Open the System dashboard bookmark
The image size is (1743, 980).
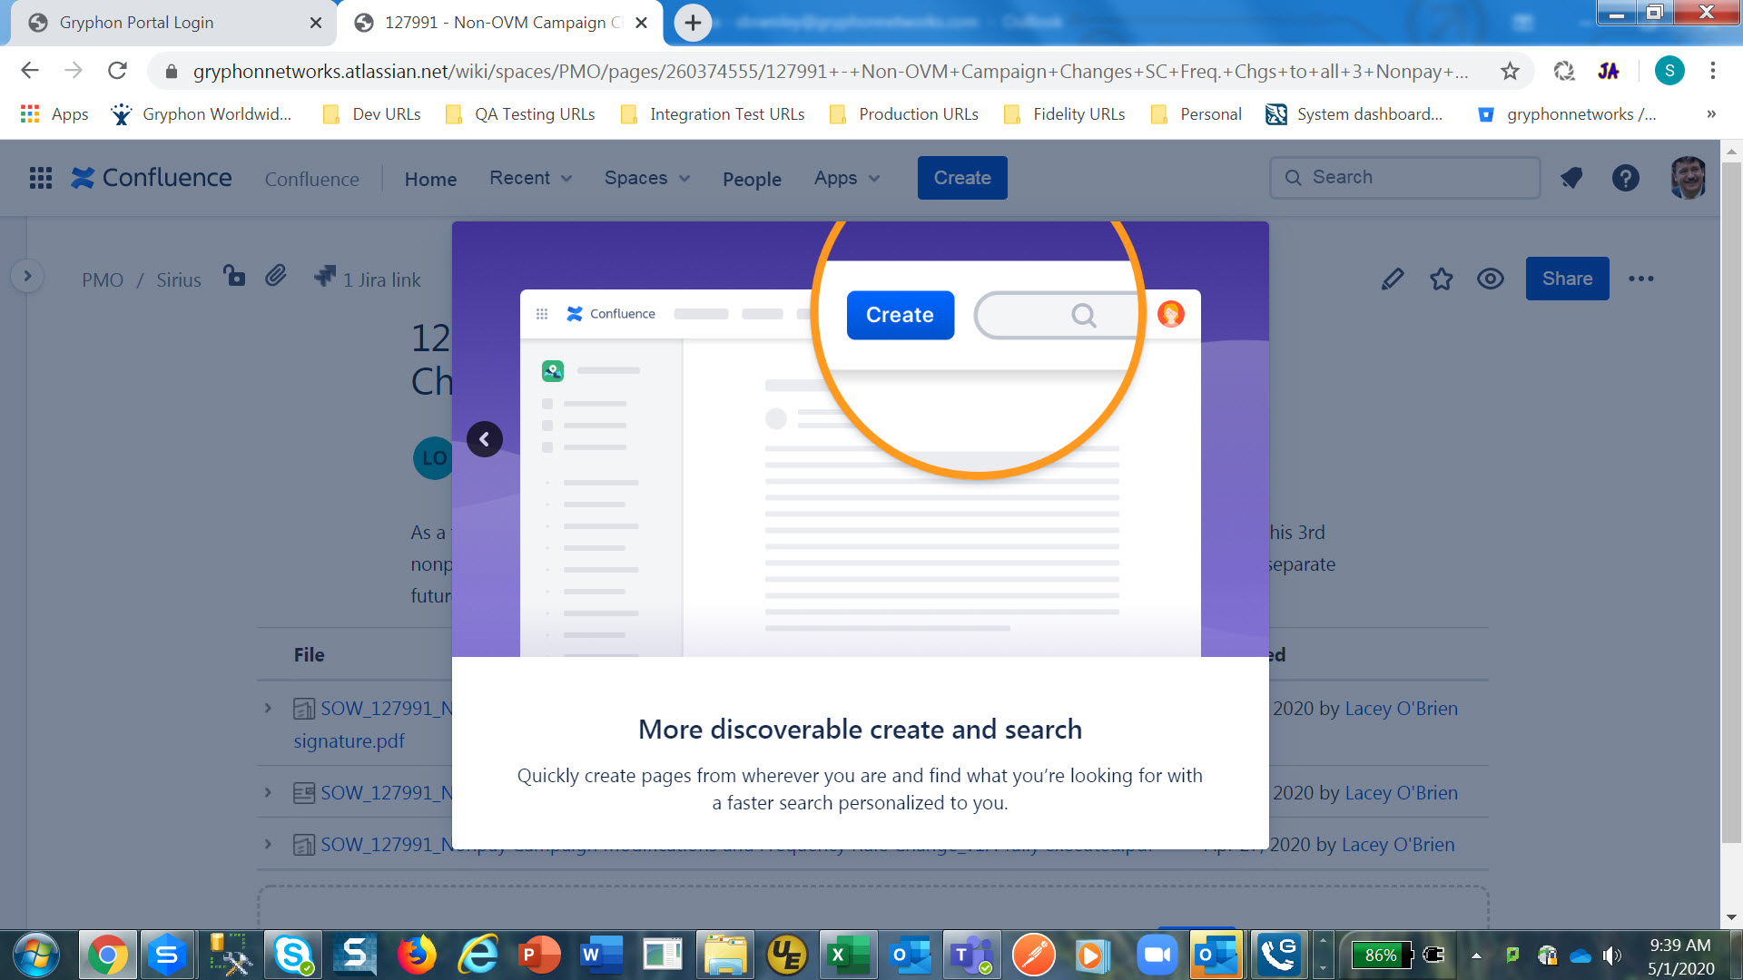point(1354,114)
